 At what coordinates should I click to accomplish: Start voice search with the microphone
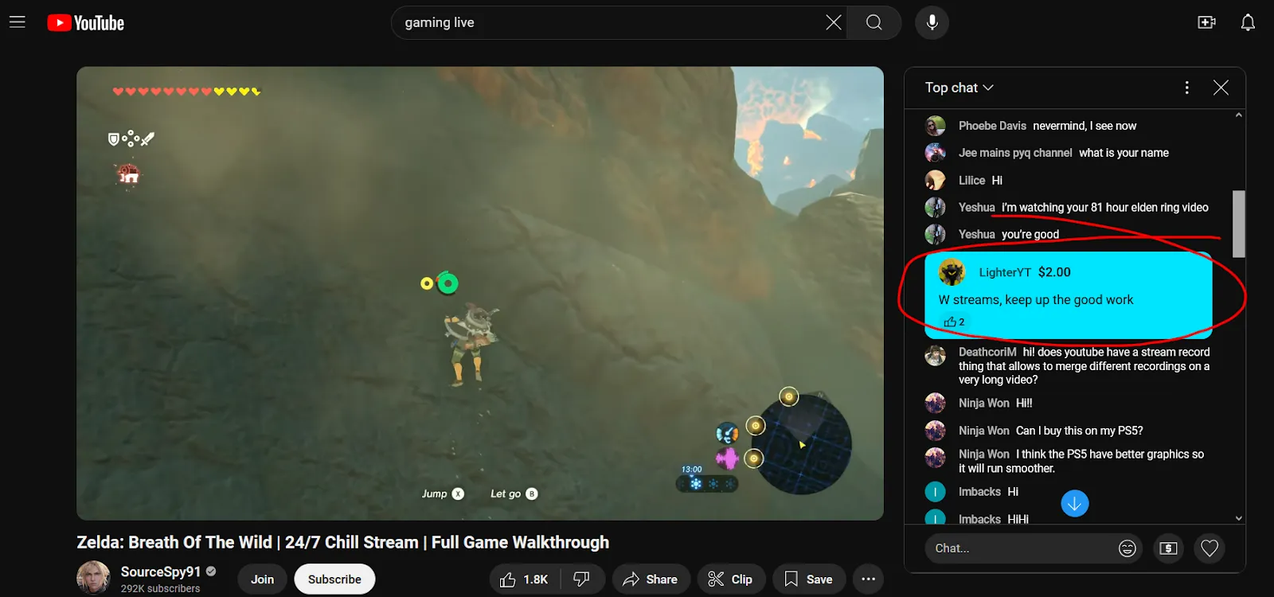tap(932, 22)
